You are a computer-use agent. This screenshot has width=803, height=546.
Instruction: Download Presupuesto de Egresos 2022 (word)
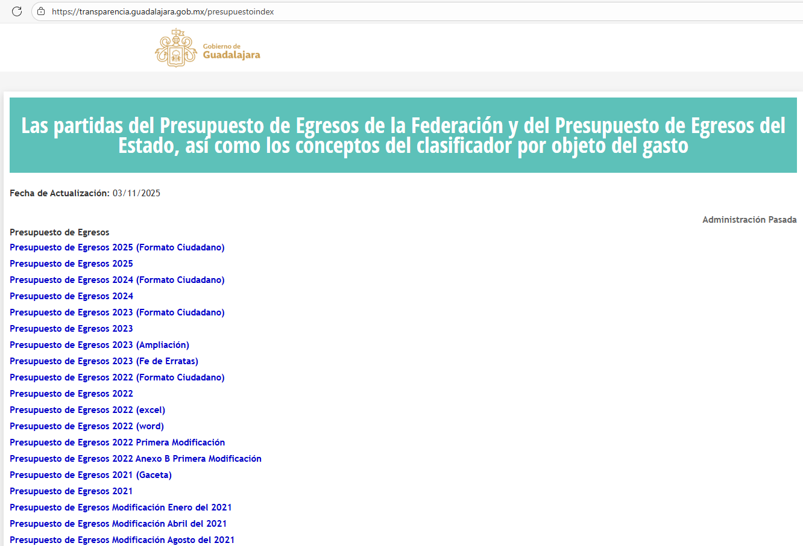[87, 426]
